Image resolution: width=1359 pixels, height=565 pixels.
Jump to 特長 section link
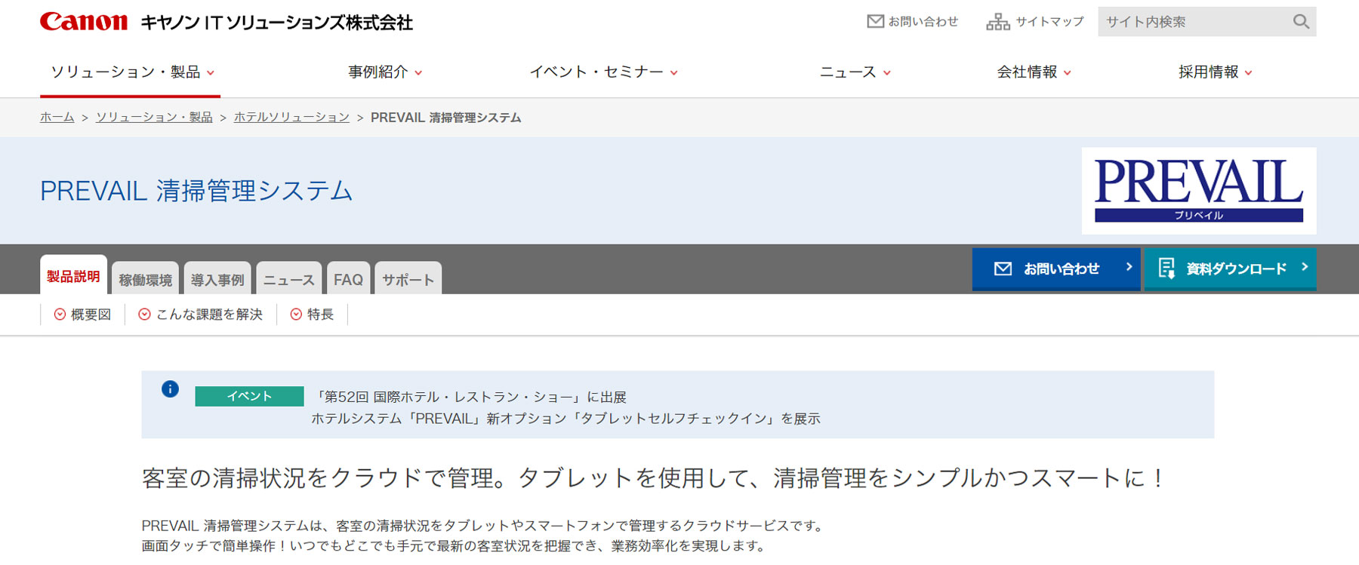tap(320, 315)
